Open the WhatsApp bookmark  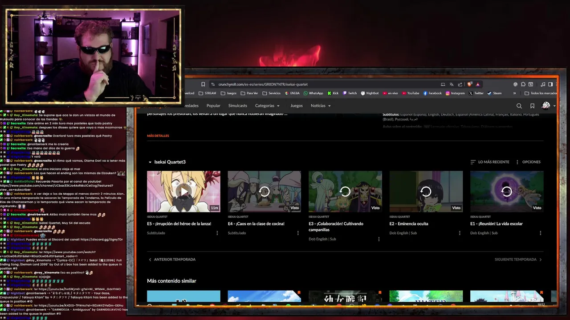tap(313, 93)
